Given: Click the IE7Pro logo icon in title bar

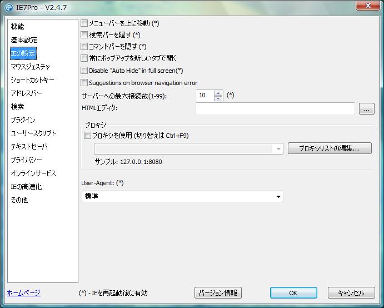Looking at the screenshot, I should pos(9,8).
